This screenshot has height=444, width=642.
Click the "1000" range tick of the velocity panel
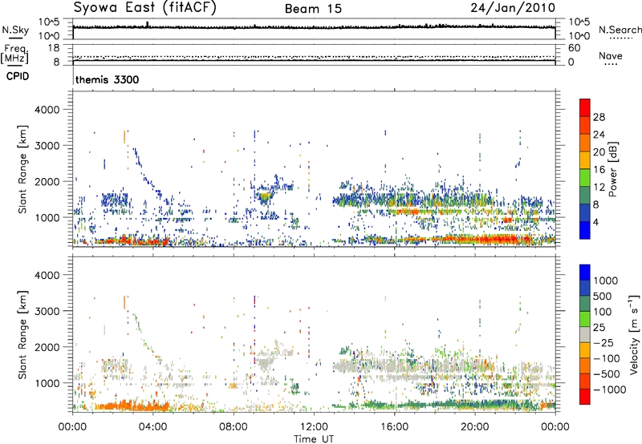click(x=47, y=383)
